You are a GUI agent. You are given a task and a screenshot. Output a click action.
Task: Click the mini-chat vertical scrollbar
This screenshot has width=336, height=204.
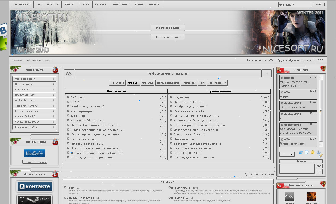pos(321,111)
